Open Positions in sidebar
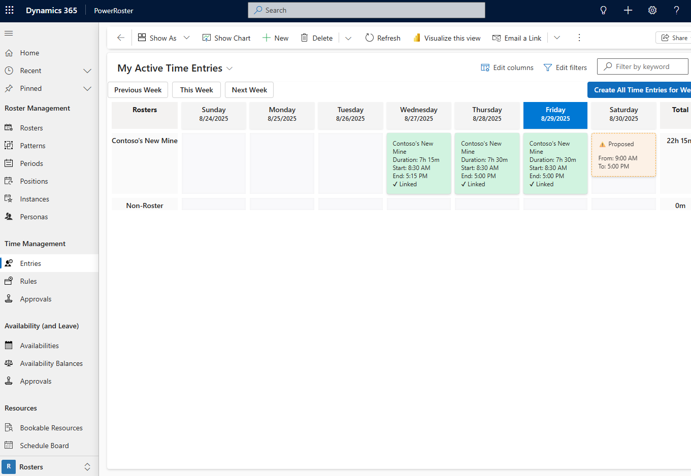The height and width of the screenshot is (476, 691). coord(49,181)
